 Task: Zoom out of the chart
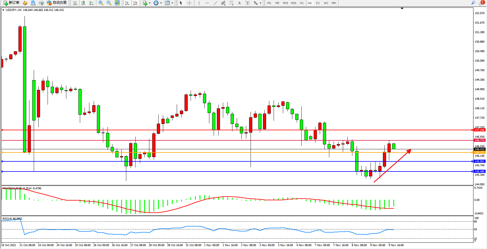coord(109,3)
